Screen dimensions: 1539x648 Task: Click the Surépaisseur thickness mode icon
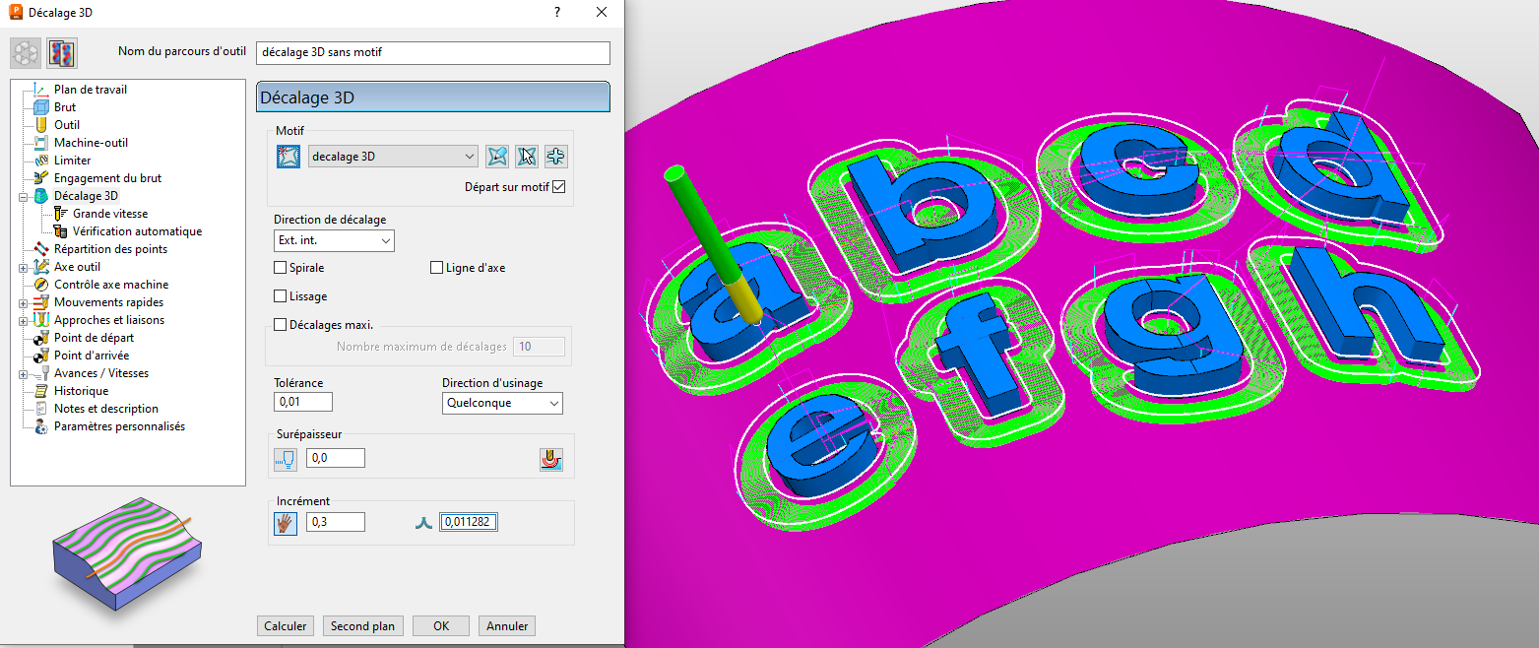tap(285, 458)
